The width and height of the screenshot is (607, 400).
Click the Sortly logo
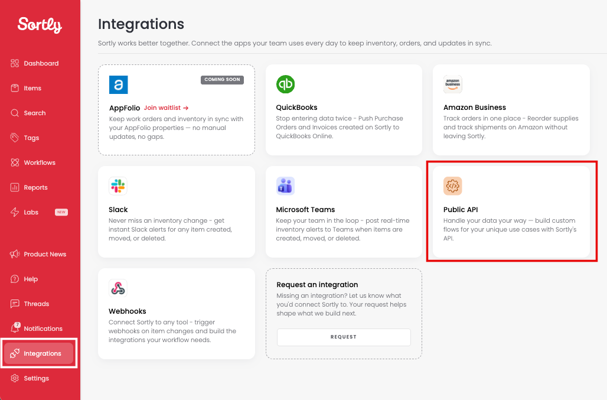pos(40,25)
